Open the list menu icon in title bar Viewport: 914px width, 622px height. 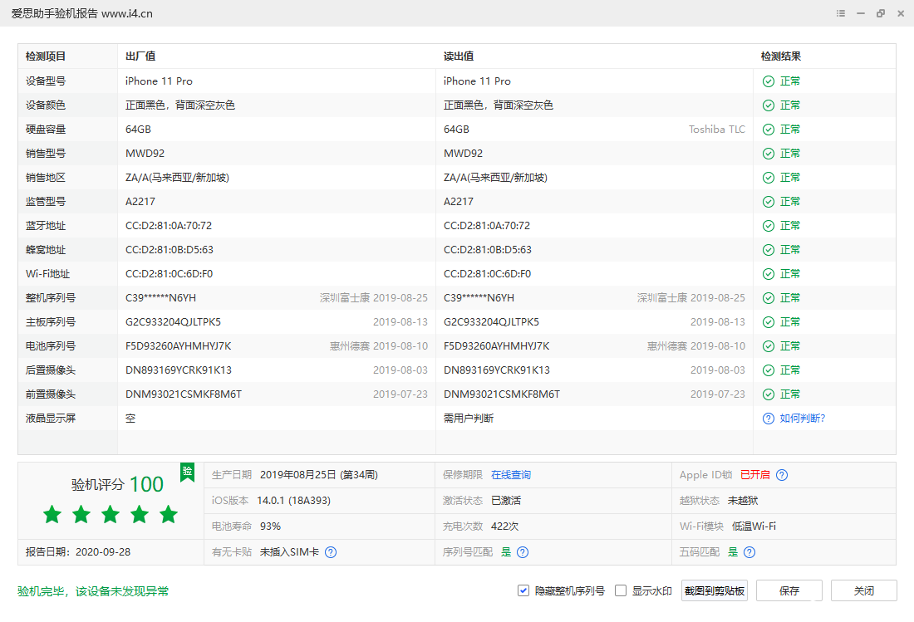841,13
